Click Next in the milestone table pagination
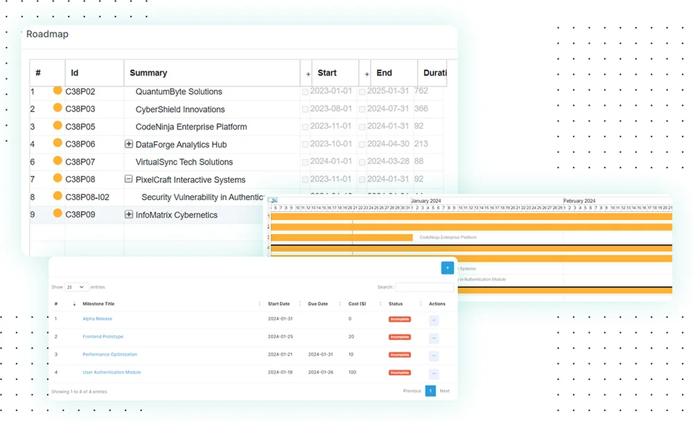 coord(444,390)
